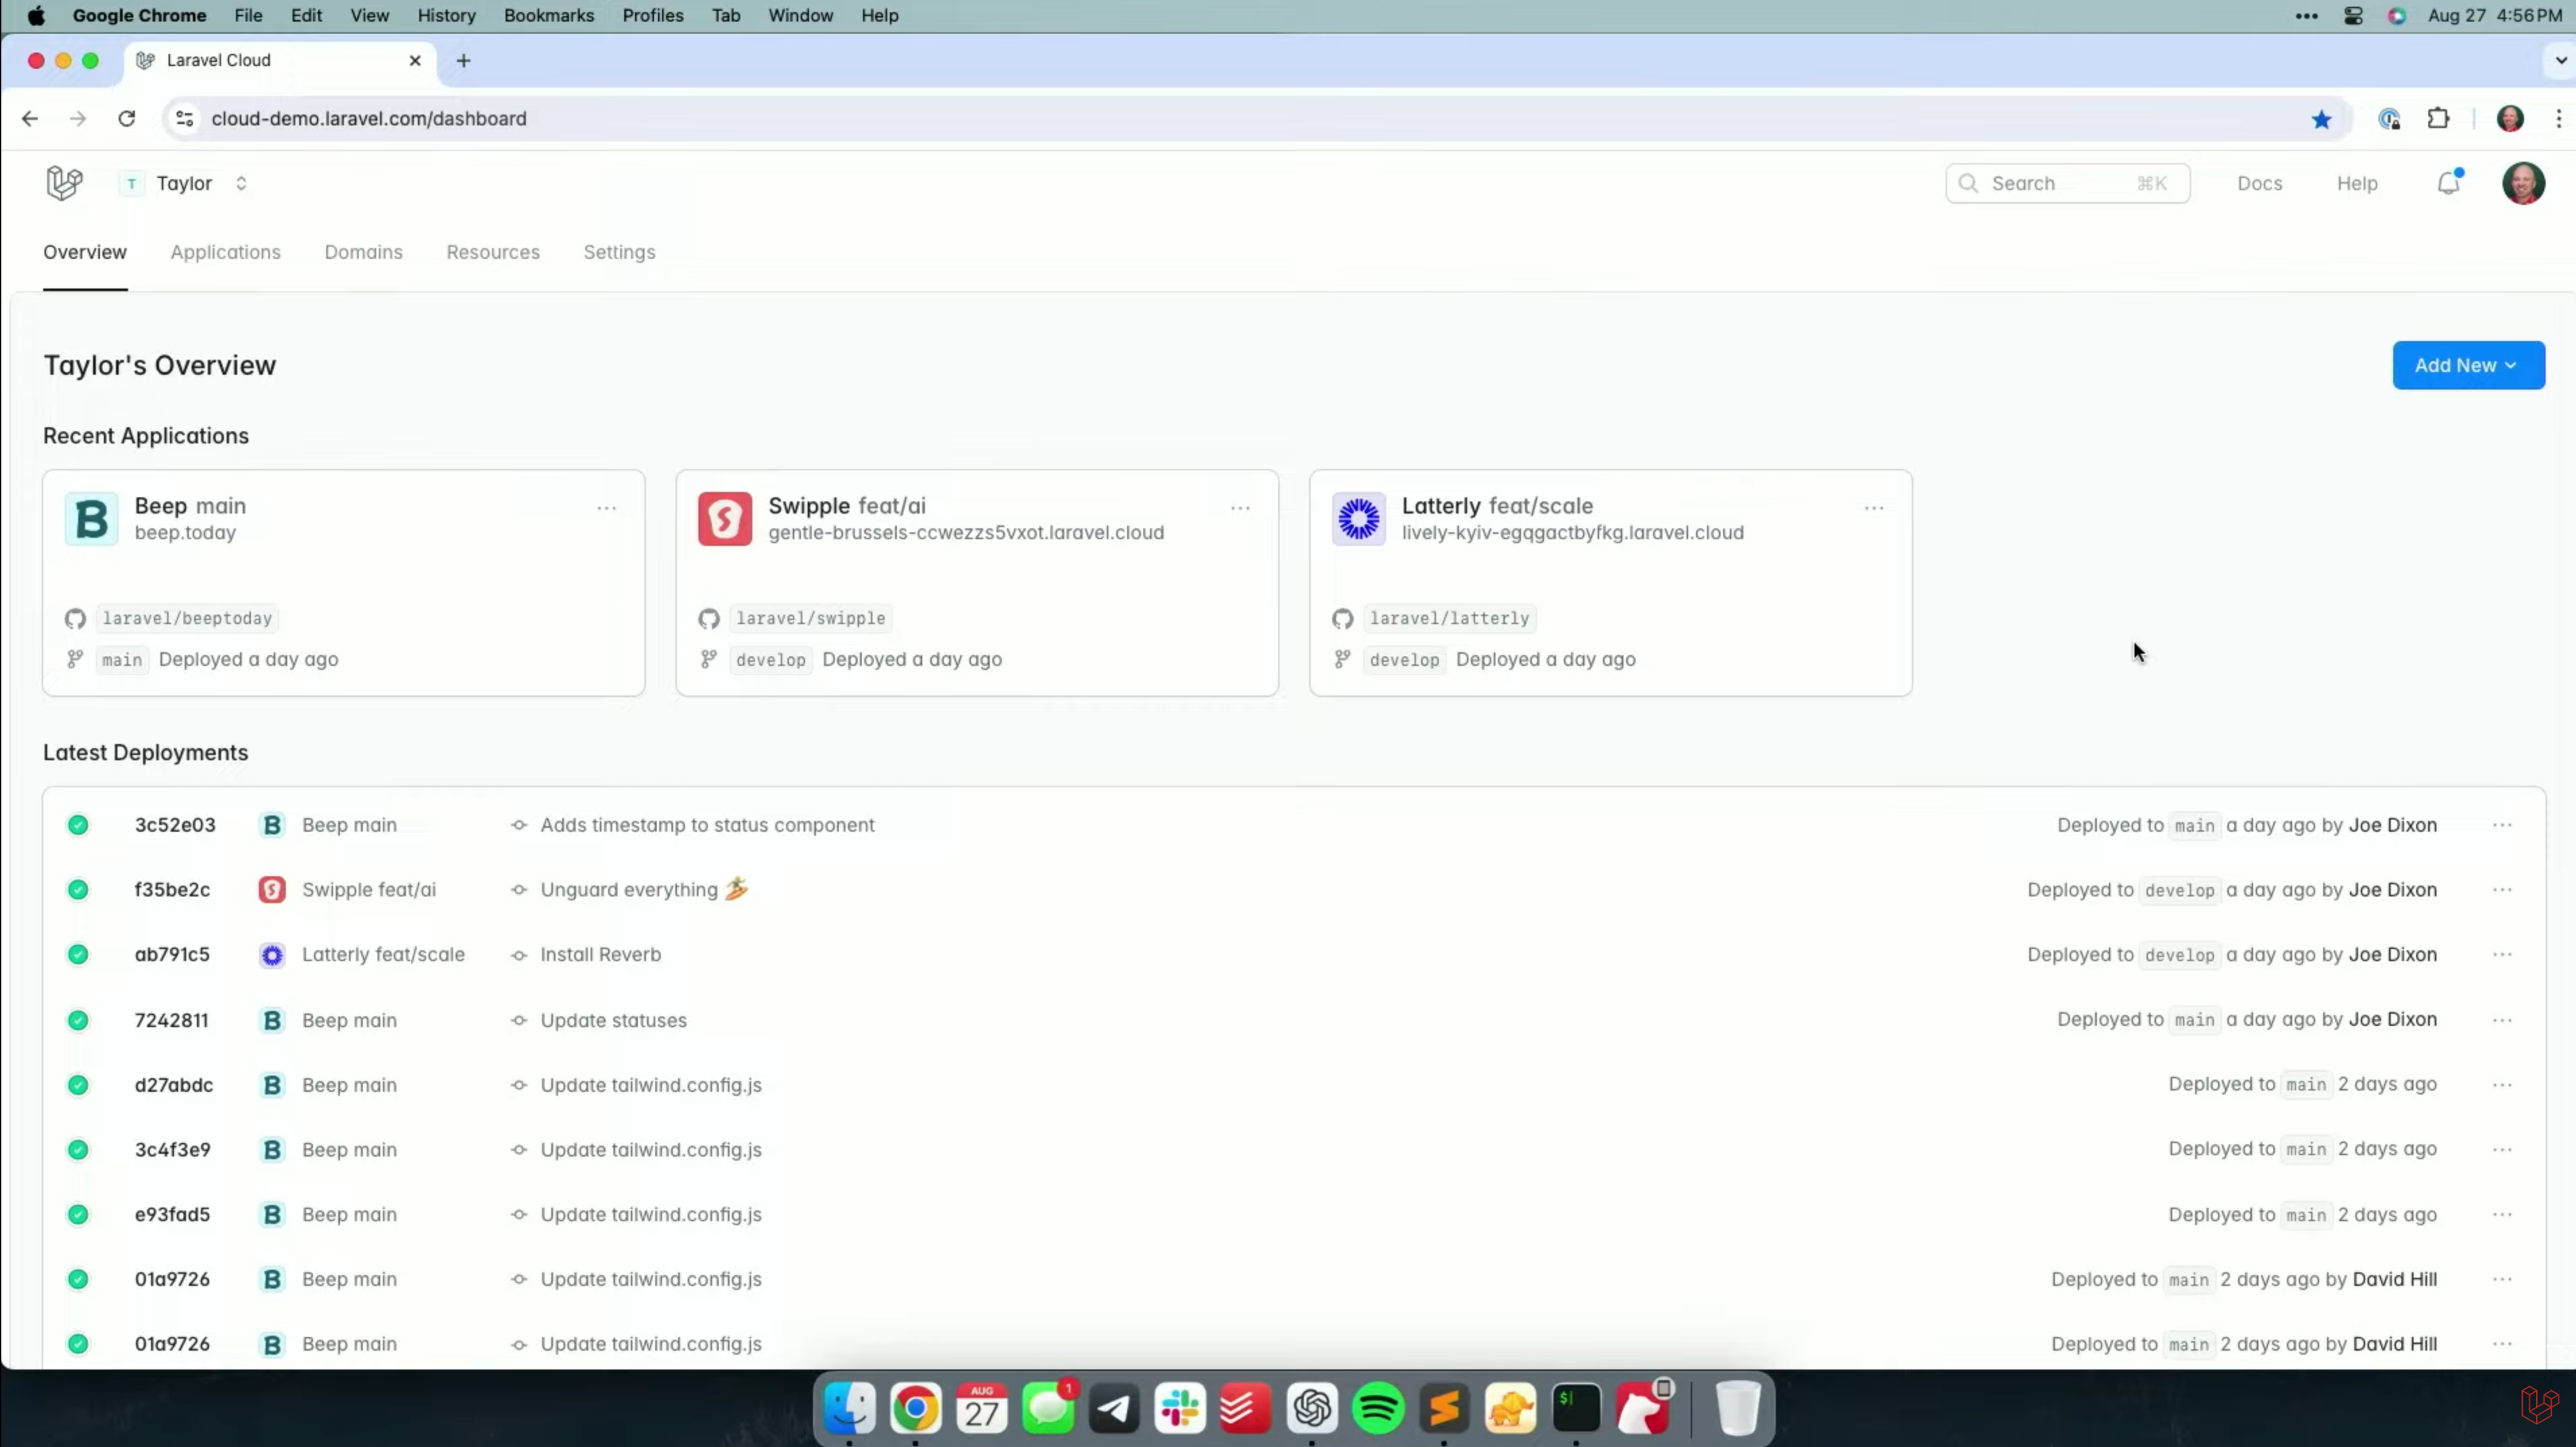Screen dimensions: 2576x1447
Task: Open the notifications bell
Action: pos(2448,183)
